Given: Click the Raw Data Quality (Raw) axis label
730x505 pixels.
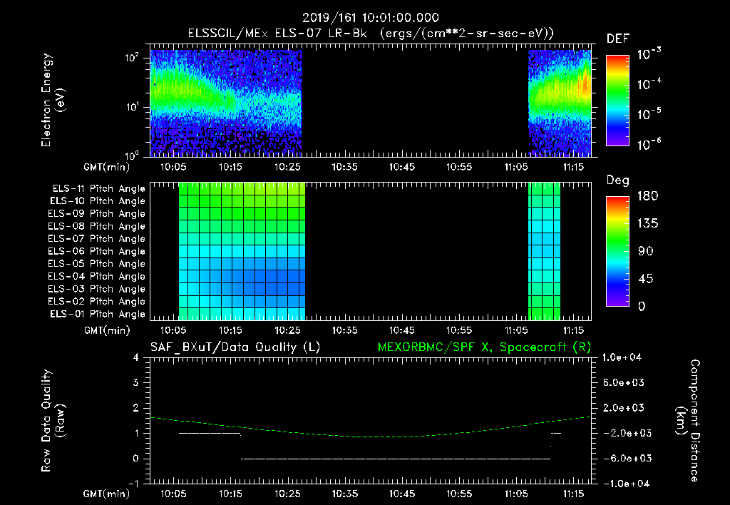Looking at the screenshot, I should [x=53, y=421].
